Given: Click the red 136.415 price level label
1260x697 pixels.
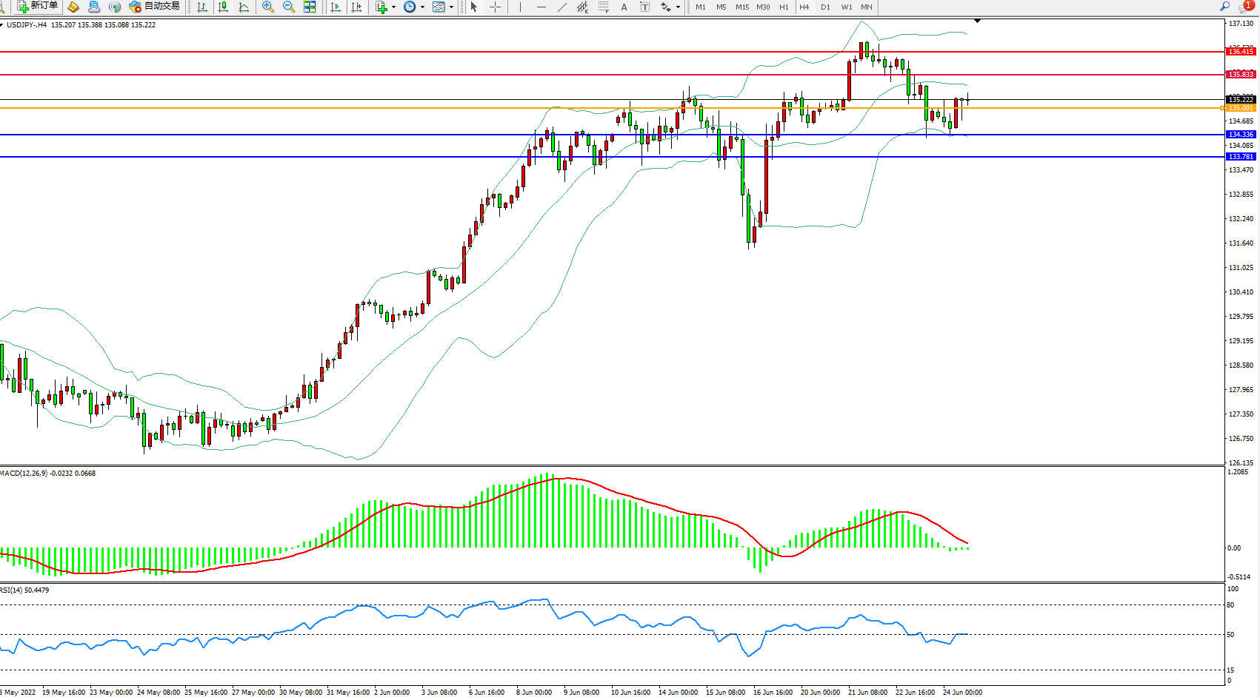Looking at the screenshot, I should pos(1241,52).
